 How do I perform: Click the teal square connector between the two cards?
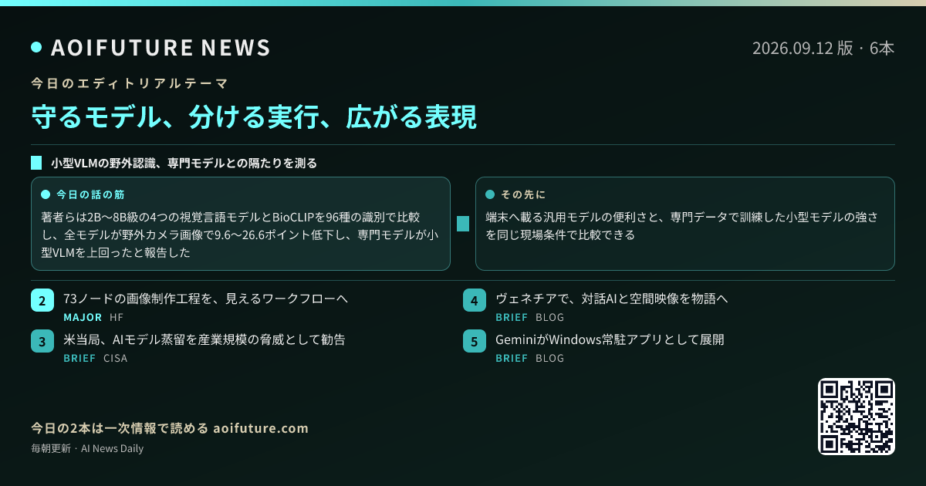(463, 224)
